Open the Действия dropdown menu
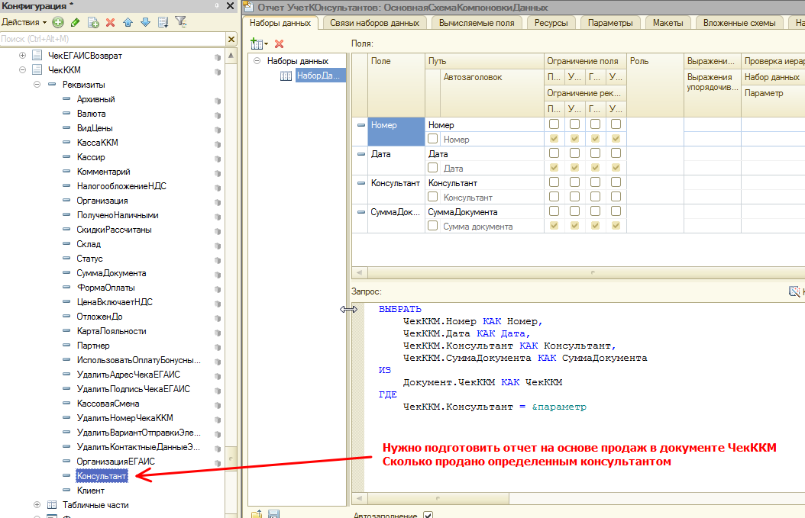The height and width of the screenshot is (518, 805). [24, 23]
